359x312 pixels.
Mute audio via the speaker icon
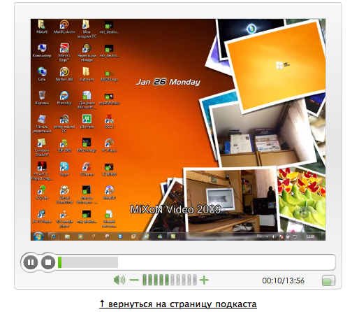click(119, 280)
